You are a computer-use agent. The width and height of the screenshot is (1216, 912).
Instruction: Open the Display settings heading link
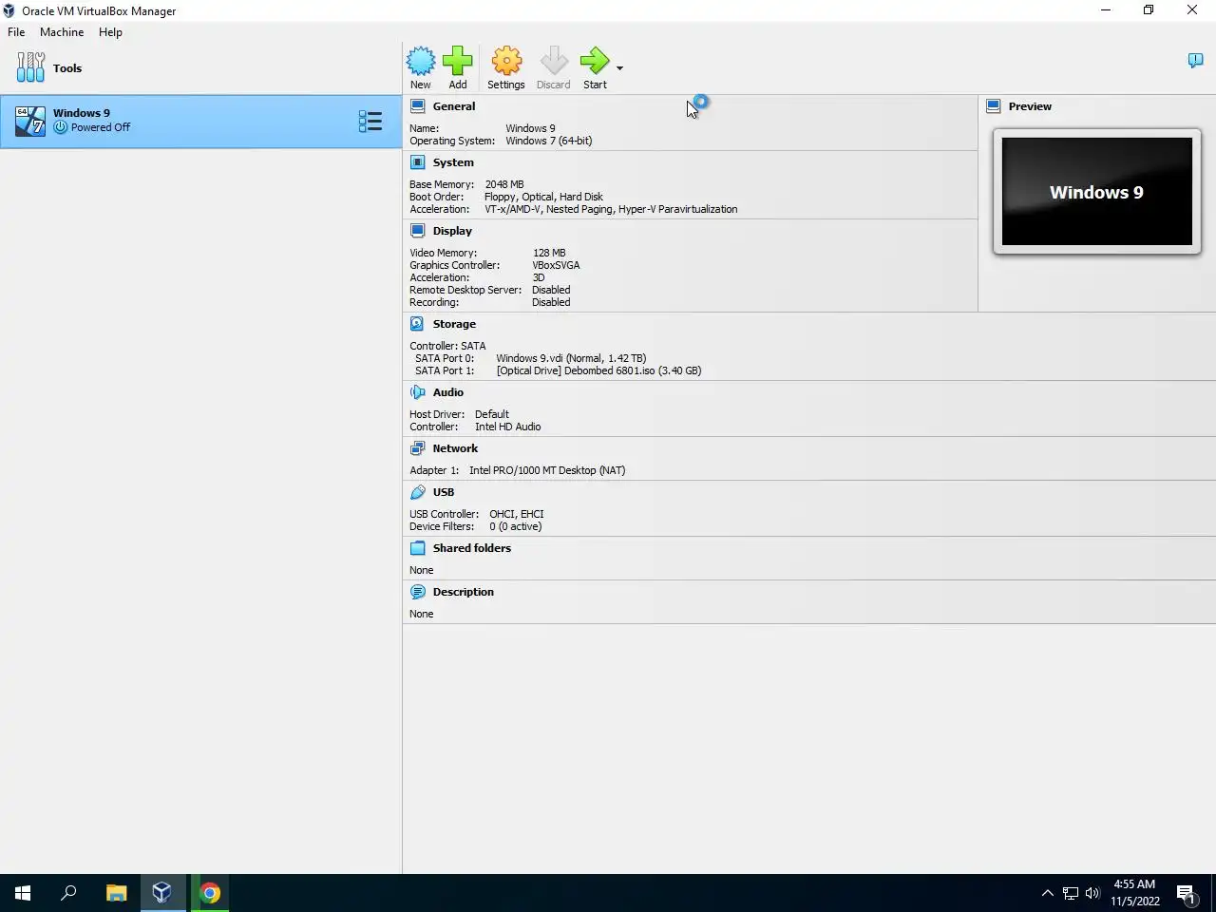coord(452,231)
